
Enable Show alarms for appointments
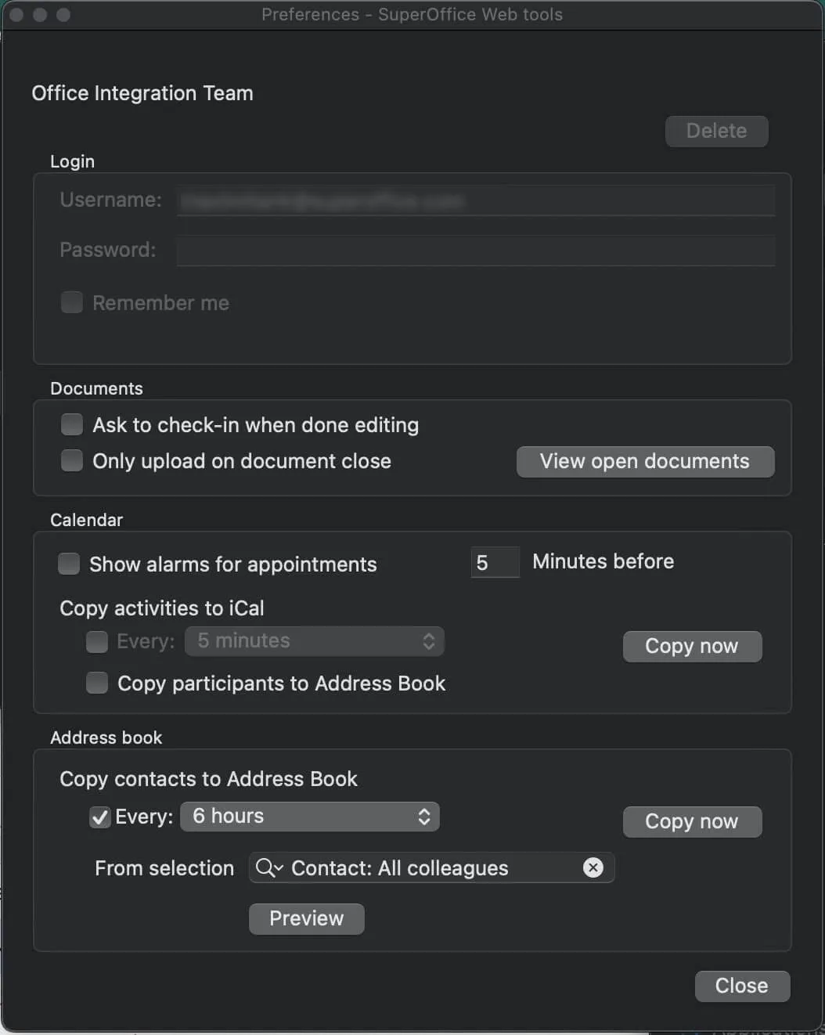pos(69,564)
